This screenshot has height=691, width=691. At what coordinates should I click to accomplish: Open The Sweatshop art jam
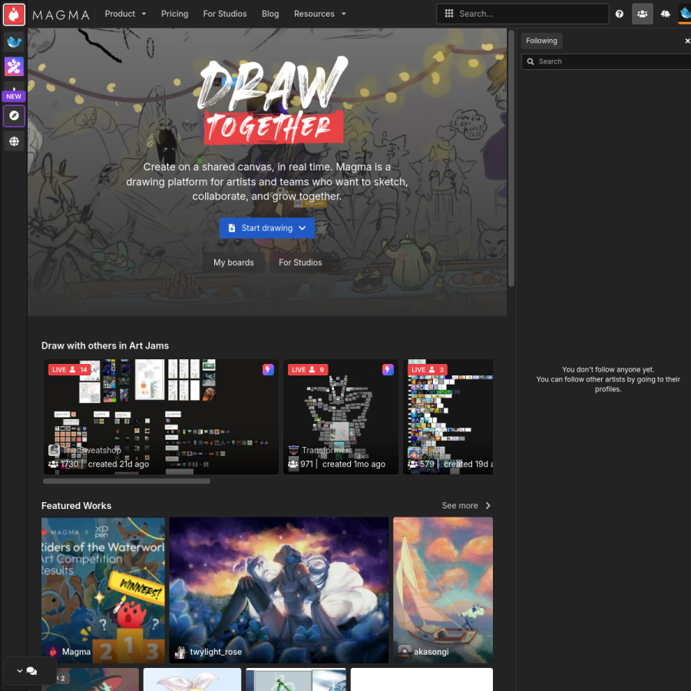point(161,416)
